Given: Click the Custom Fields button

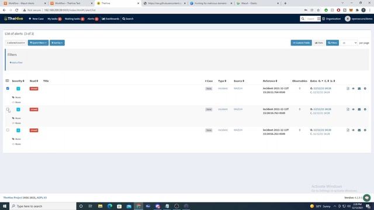Looking at the screenshot, I should click(x=301, y=43).
